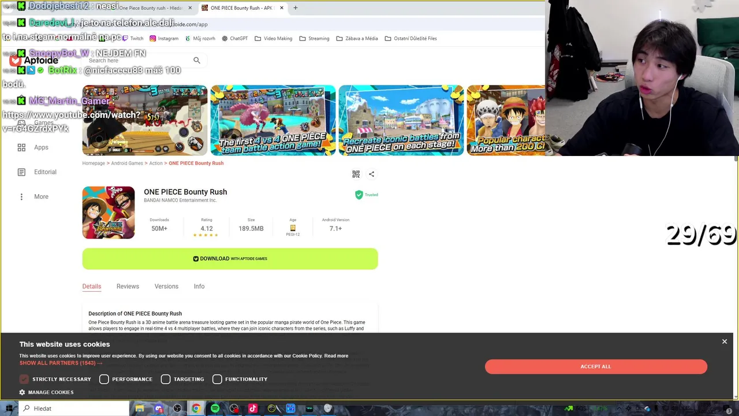Image resolution: width=739 pixels, height=416 pixels.
Task: Click the search magnifier icon in Aptoide header
Action: click(197, 60)
